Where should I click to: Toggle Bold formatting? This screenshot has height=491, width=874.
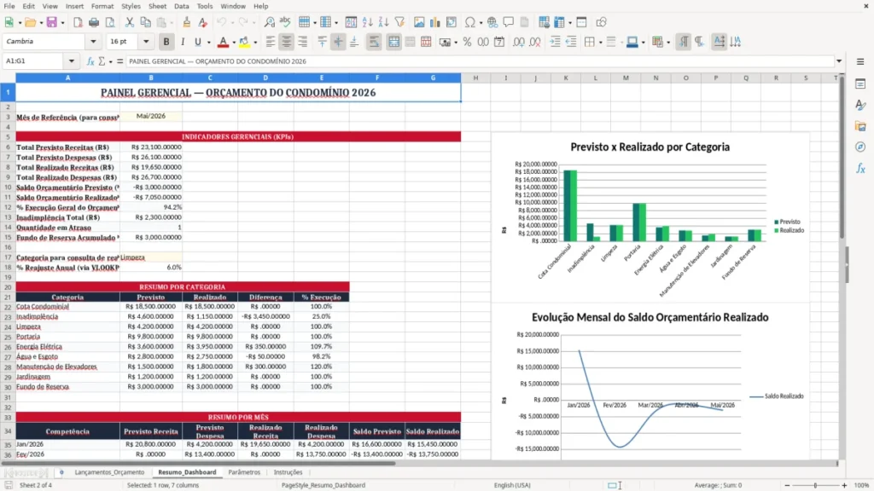166,42
